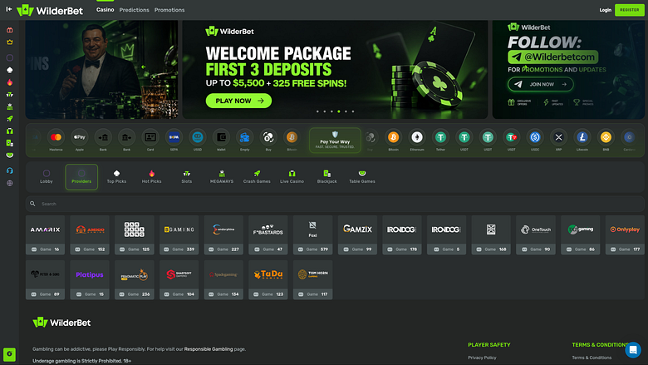
Task: Open the TaDa Gaming provider card
Action: click(x=268, y=280)
